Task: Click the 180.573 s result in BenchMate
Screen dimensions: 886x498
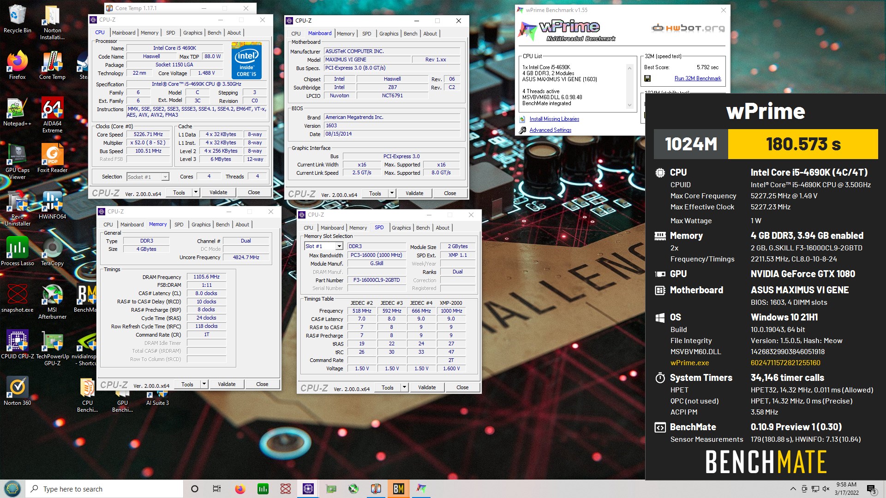Action: (803, 144)
